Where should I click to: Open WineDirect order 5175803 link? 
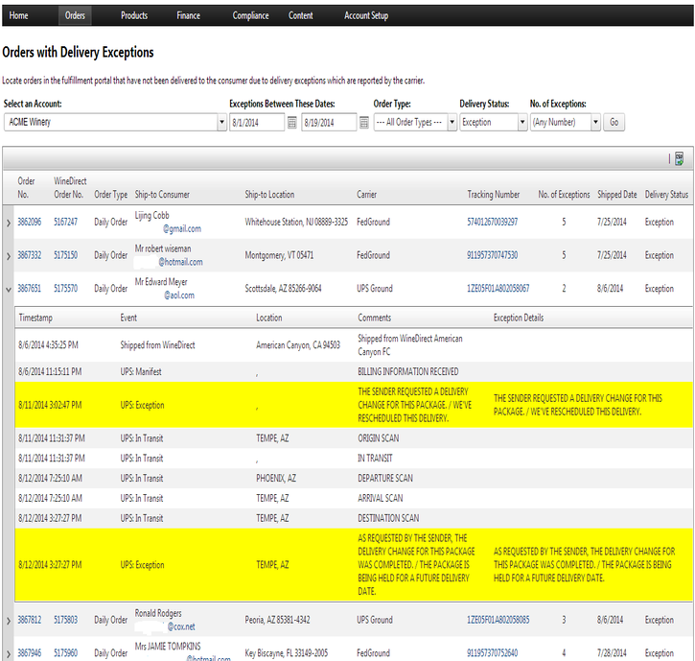65,620
